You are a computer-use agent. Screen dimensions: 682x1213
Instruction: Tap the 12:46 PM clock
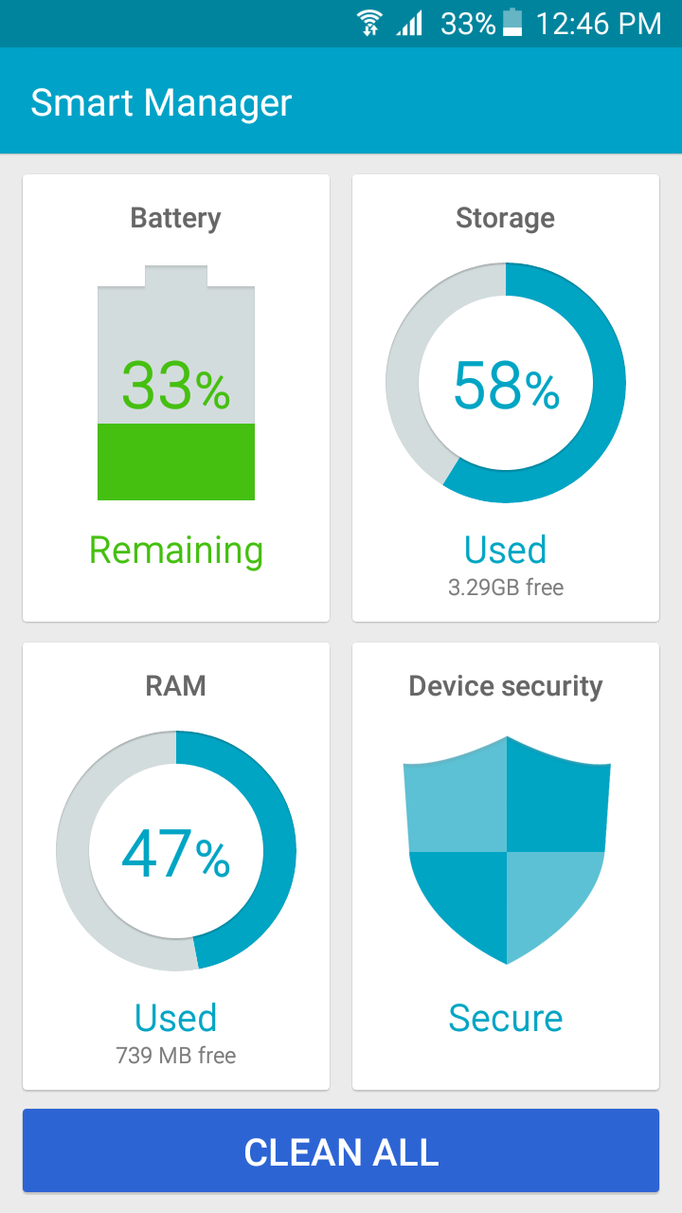[x=599, y=24]
